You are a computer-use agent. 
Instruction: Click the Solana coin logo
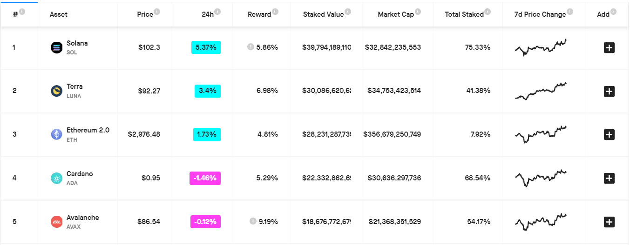56,47
